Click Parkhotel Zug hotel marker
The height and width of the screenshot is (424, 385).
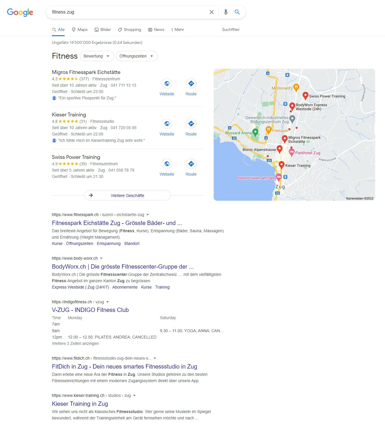(292, 153)
